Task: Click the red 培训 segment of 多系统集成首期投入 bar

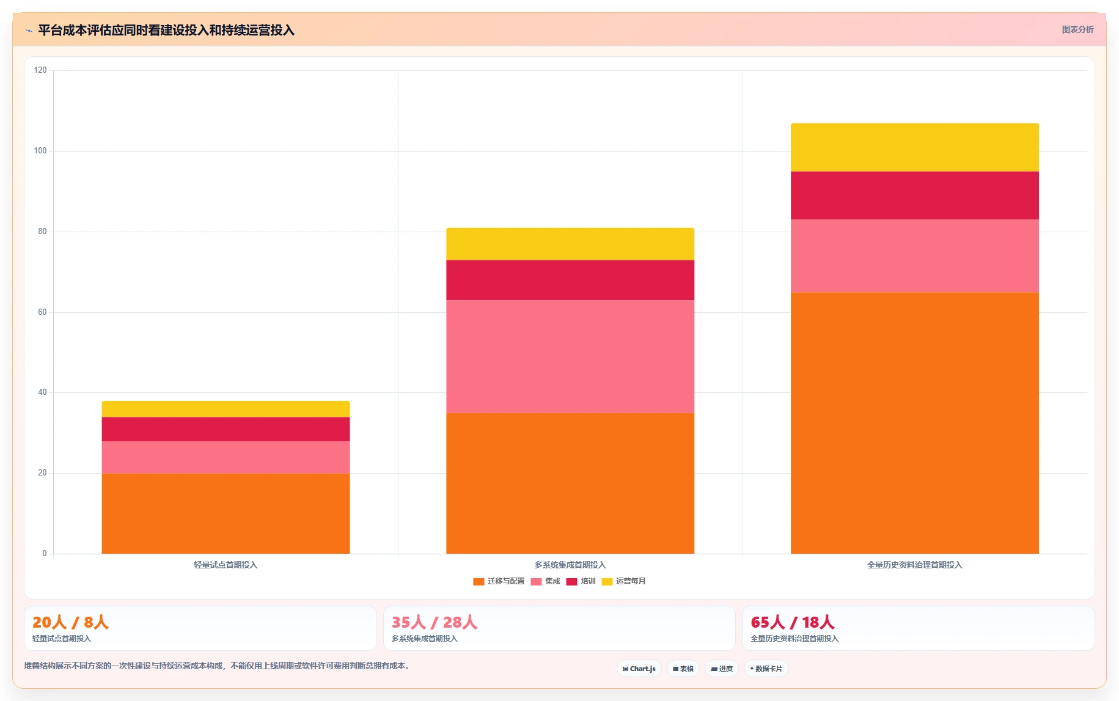Action: click(x=570, y=280)
